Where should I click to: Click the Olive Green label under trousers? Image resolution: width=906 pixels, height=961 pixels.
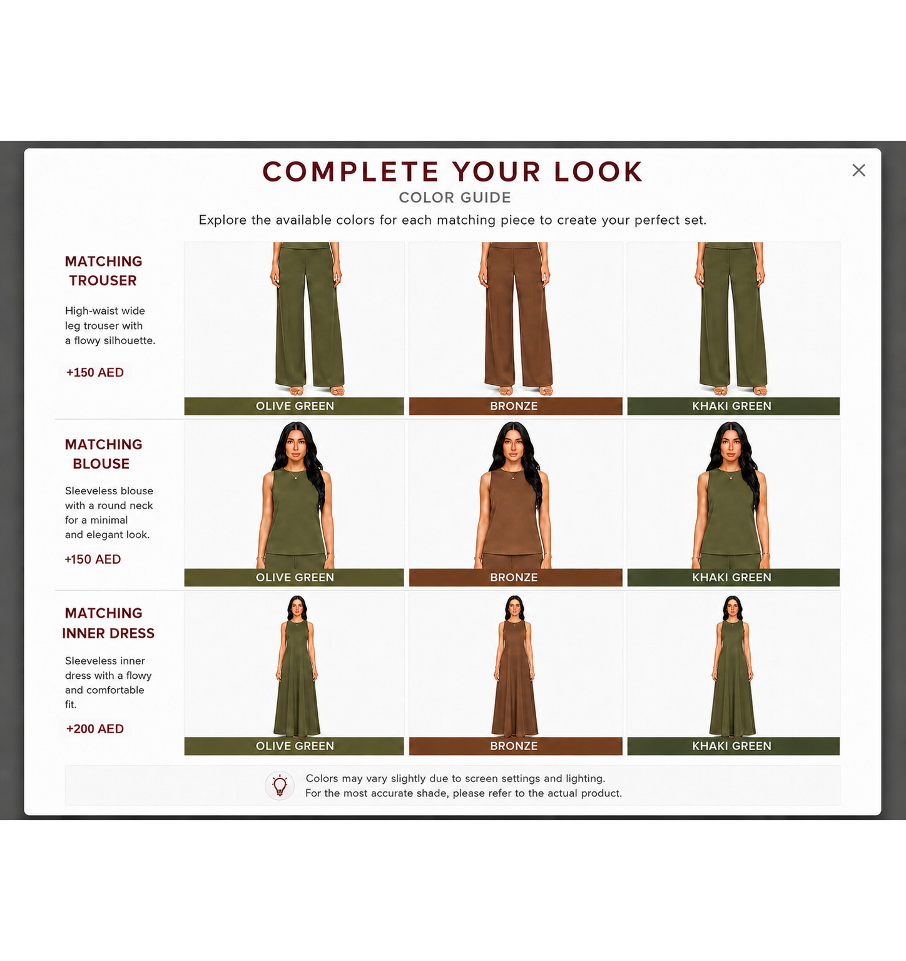coord(294,406)
